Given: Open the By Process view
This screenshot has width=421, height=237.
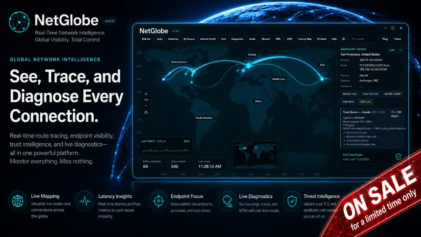Looking at the screenshot, I should pyautogui.click(x=189, y=39).
